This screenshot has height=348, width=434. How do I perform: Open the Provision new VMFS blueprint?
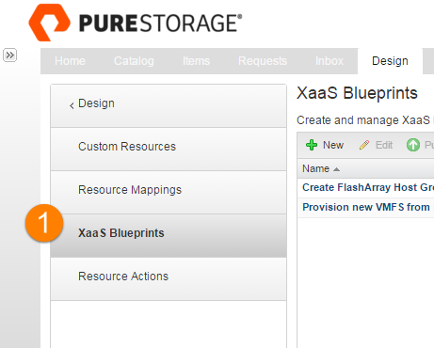click(x=366, y=207)
